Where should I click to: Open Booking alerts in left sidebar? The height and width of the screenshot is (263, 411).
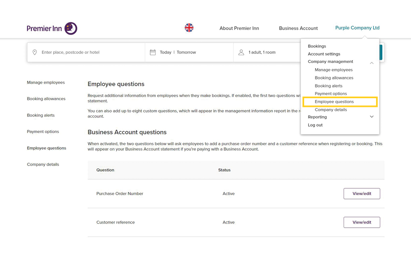point(41,115)
